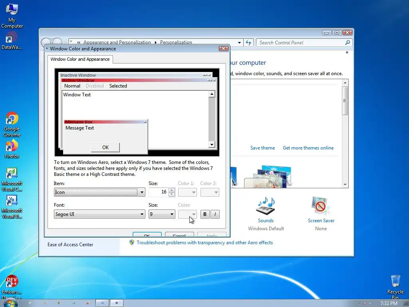Click the orange taskbar pinned icon
409x307 pixels.
pos(45,303)
